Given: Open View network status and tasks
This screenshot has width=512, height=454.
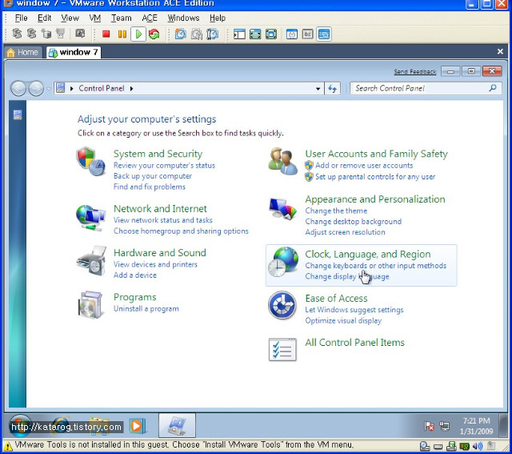Looking at the screenshot, I should coord(163,220).
